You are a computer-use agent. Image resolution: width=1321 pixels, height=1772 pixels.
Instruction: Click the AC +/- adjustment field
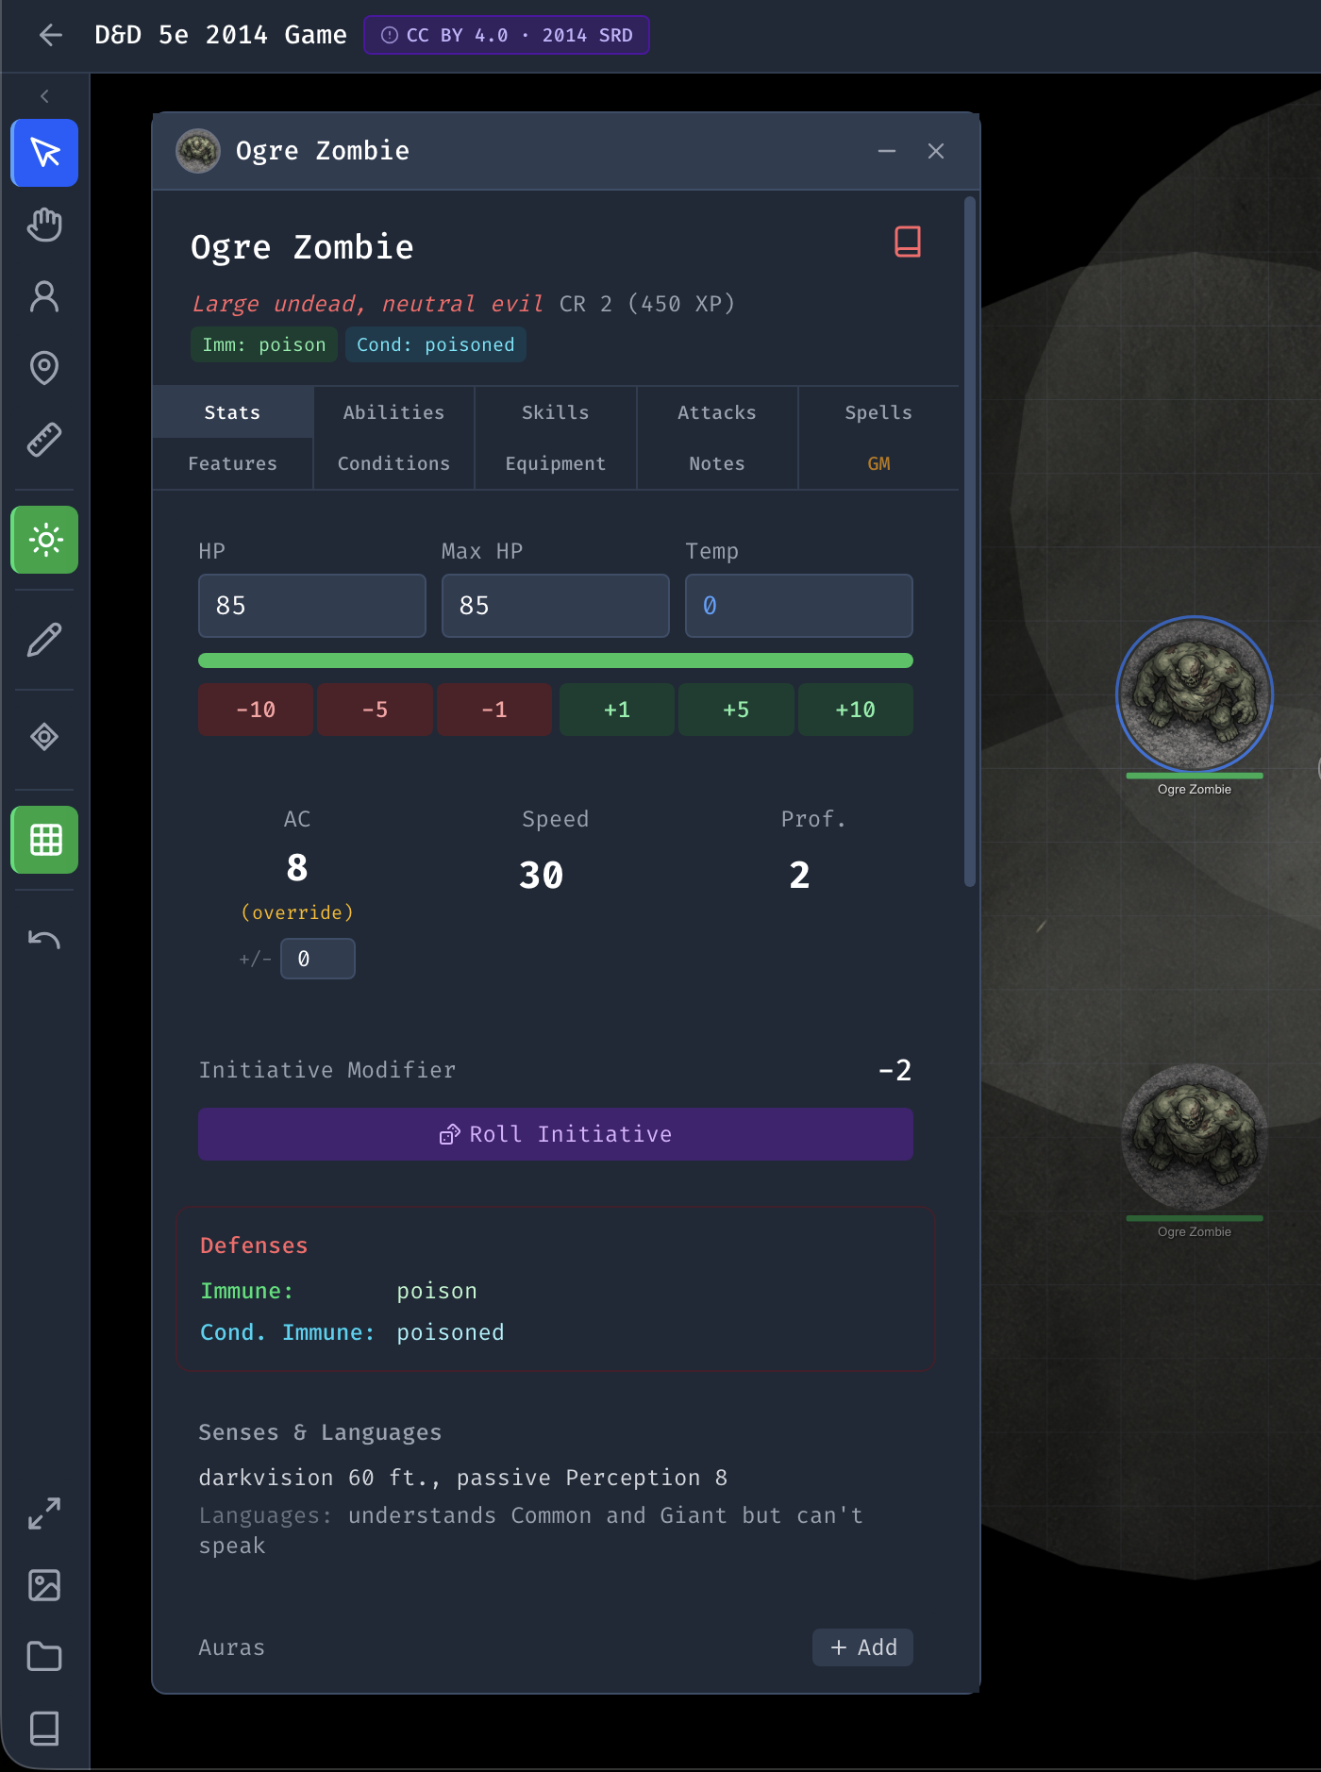318,959
